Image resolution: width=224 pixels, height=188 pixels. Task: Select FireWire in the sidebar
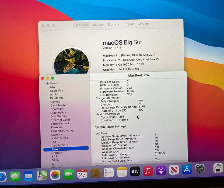pos(56,127)
